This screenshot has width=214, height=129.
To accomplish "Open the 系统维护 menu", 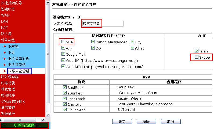I will tap(8, 114).
